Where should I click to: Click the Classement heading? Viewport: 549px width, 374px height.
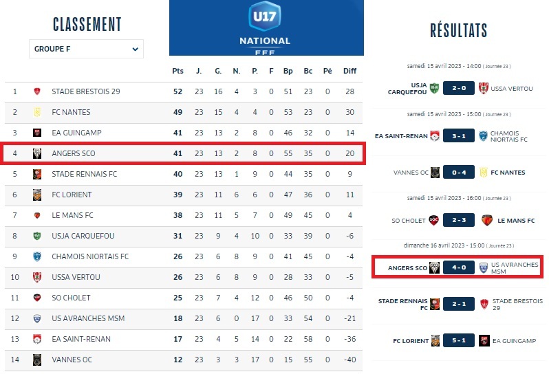coord(87,24)
